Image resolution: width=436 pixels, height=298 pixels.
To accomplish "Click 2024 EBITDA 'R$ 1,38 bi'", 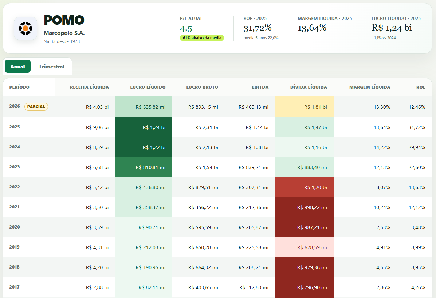I will pos(257,147).
